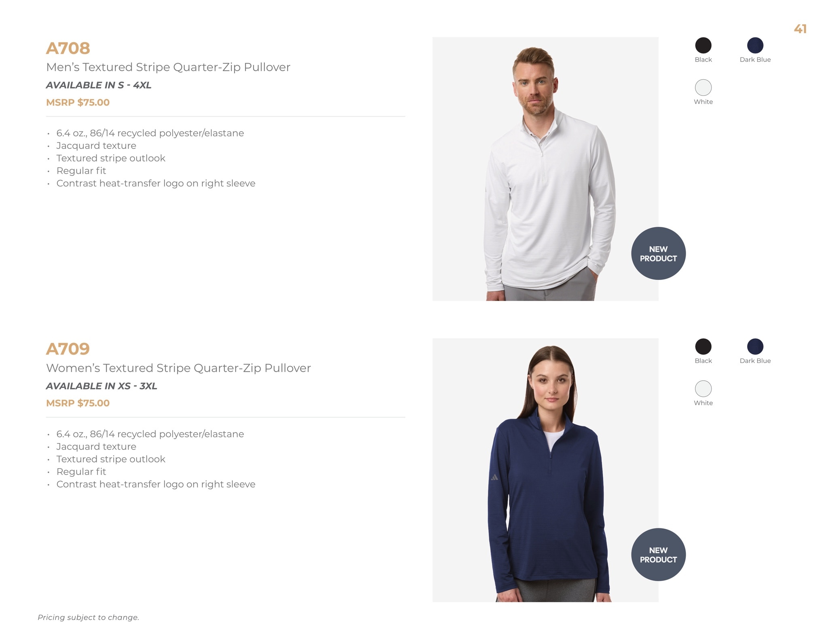828x640 pixels.
Task: Click Men's Textured Stripe Quarter-Zip Pullover title
Action: tap(168, 67)
